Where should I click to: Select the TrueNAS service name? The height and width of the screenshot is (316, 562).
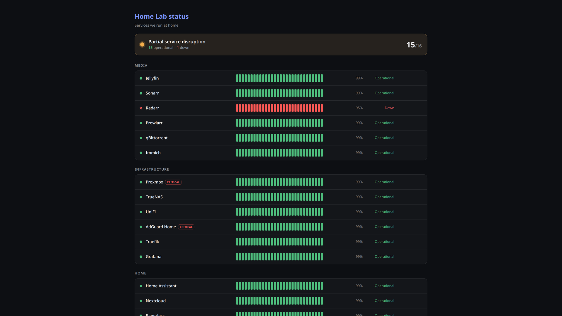pyautogui.click(x=154, y=197)
